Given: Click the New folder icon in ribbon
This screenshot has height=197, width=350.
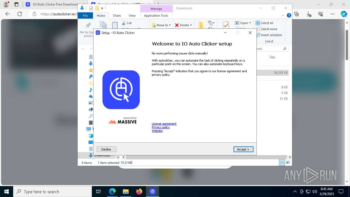Looking at the screenshot, I should (x=201, y=25).
